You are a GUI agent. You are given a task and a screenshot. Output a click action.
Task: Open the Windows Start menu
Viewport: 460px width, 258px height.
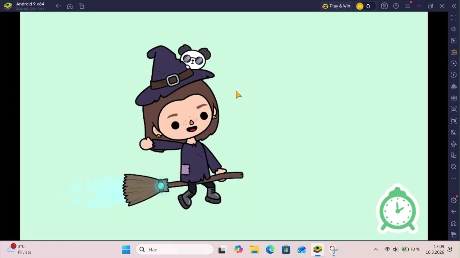coord(126,249)
